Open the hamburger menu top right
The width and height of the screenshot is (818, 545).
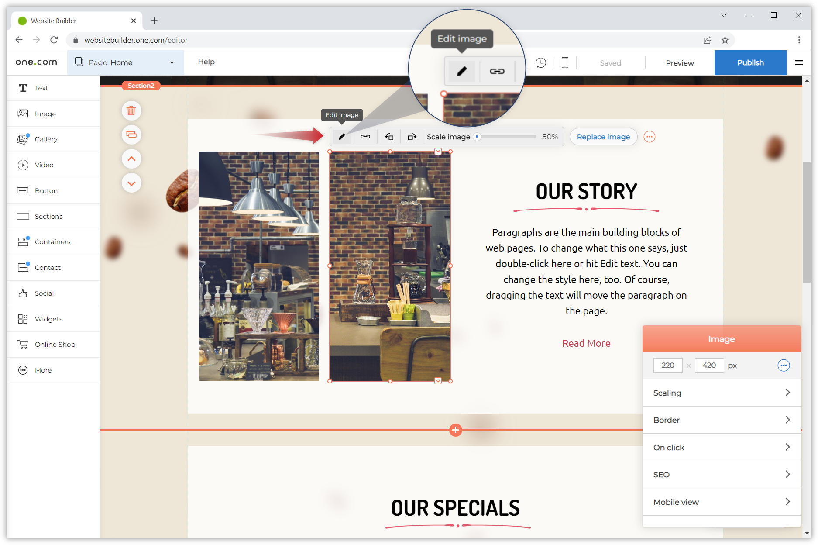[x=799, y=62]
